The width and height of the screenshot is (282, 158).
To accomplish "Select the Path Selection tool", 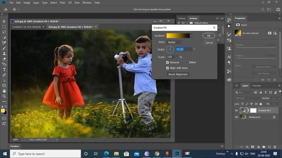I will (x=4, y=80).
